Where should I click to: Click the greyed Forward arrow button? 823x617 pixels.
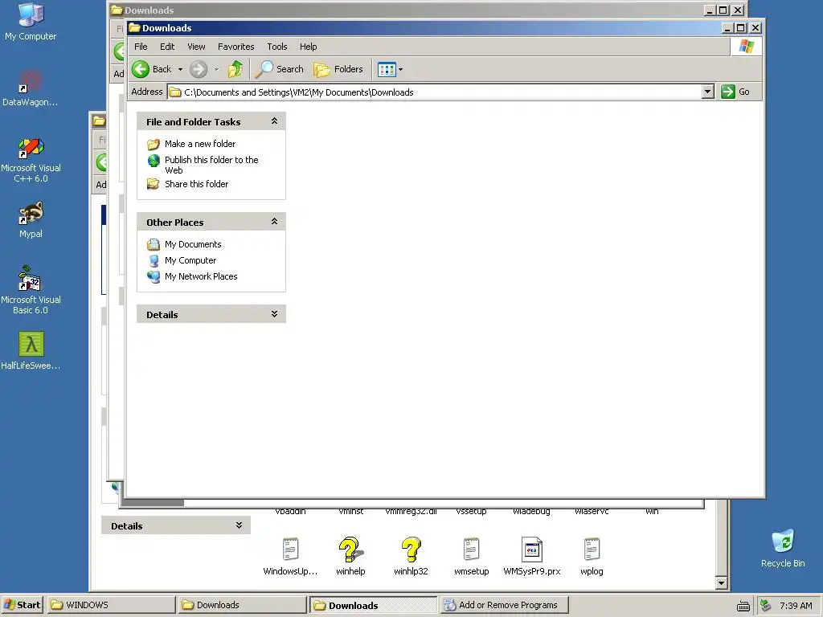(x=199, y=69)
